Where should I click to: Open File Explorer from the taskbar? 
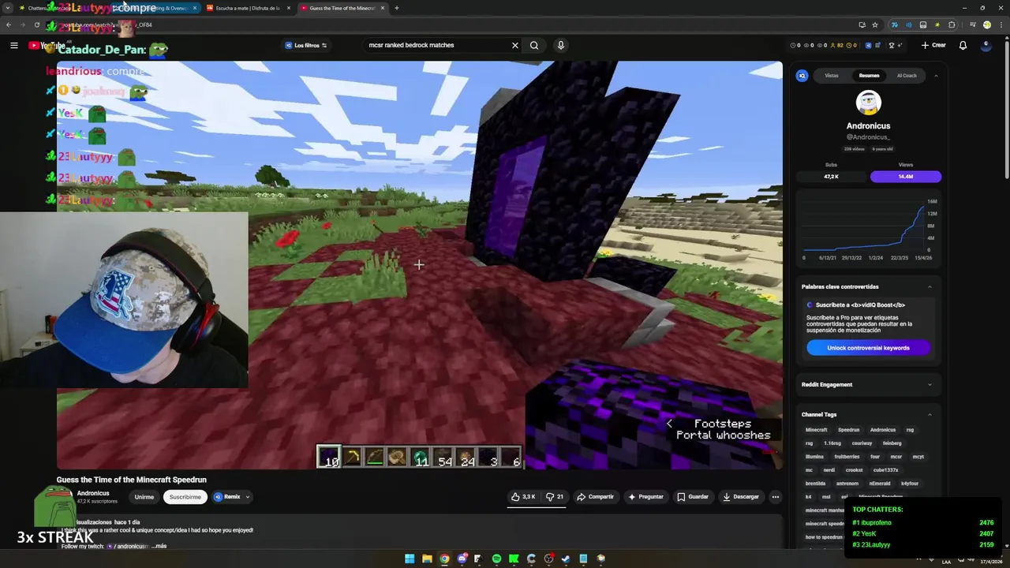[427, 559]
